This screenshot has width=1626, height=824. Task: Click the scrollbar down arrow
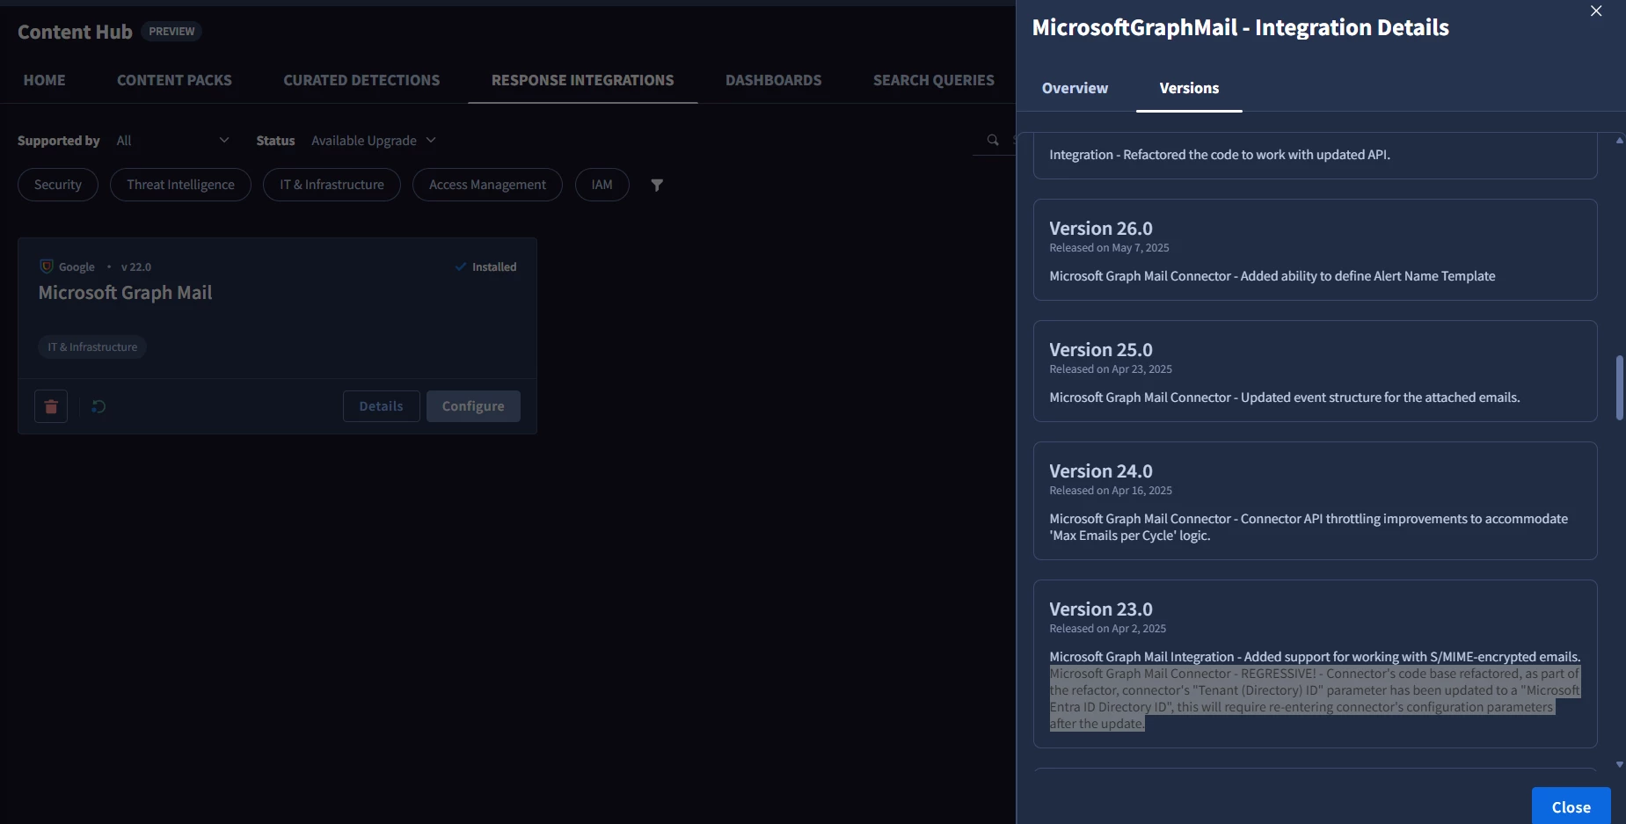click(1619, 765)
